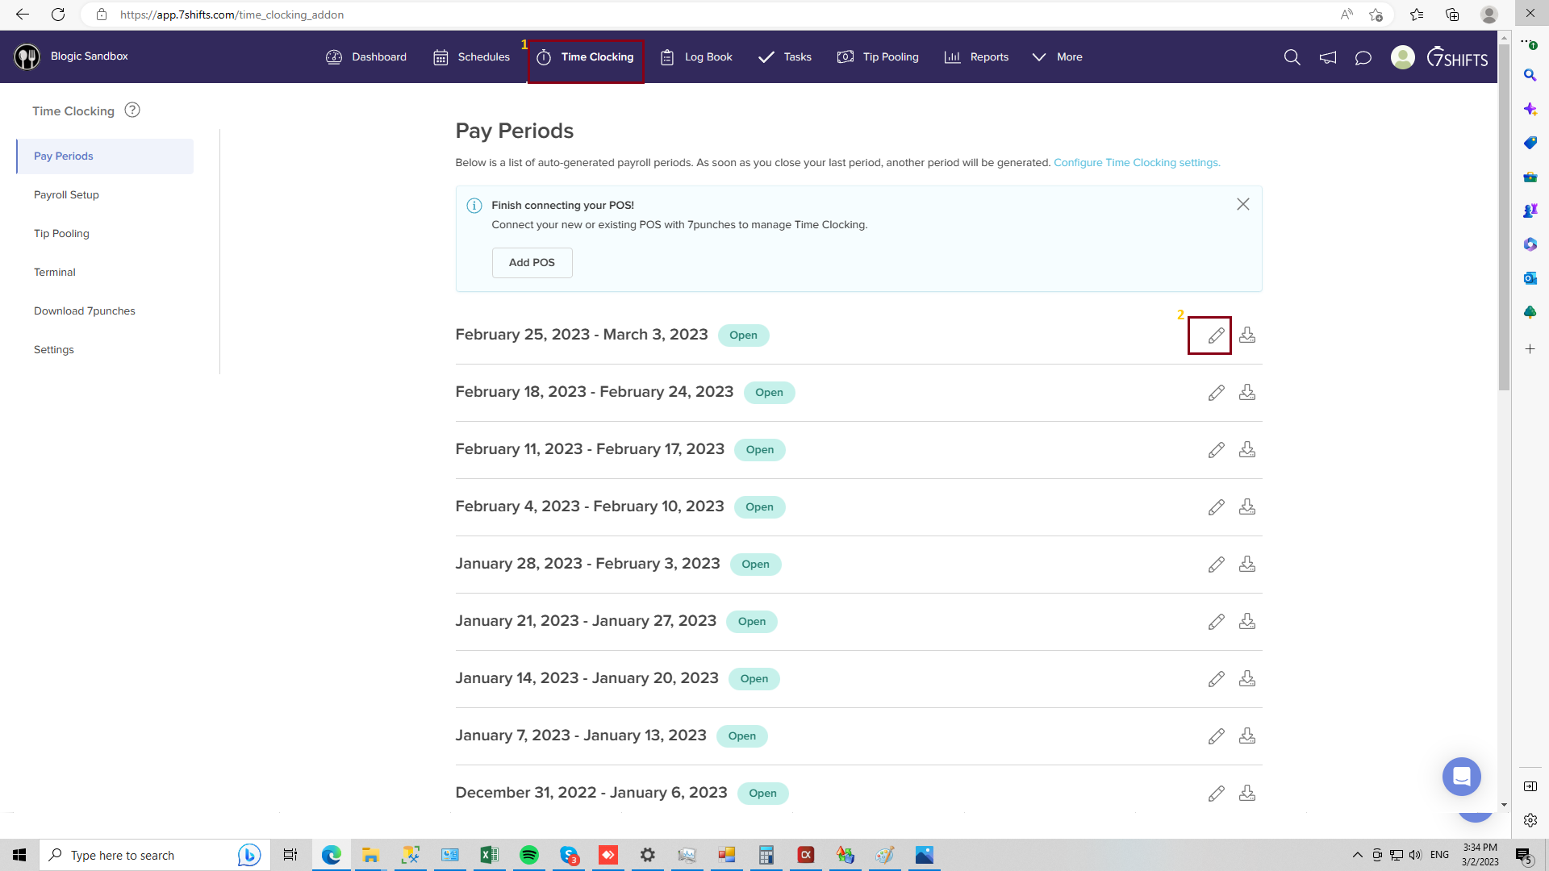This screenshot has height=871, width=1549.
Task: Go to the Reports navigation tab
Action: pos(976,57)
